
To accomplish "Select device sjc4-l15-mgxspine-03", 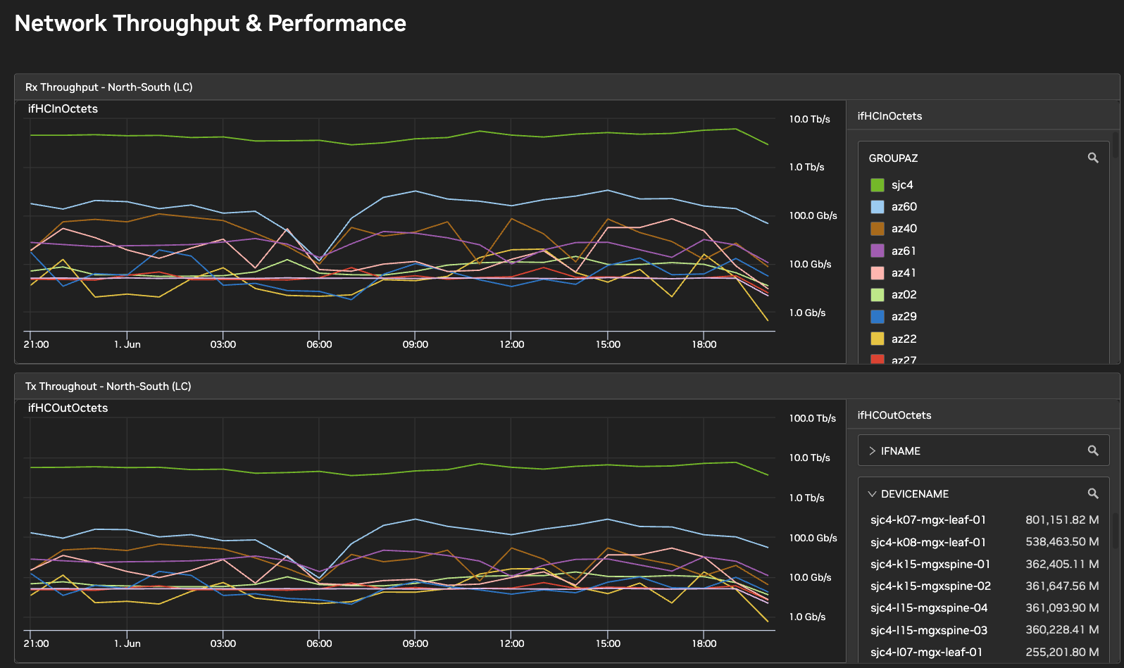I will click(929, 631).
